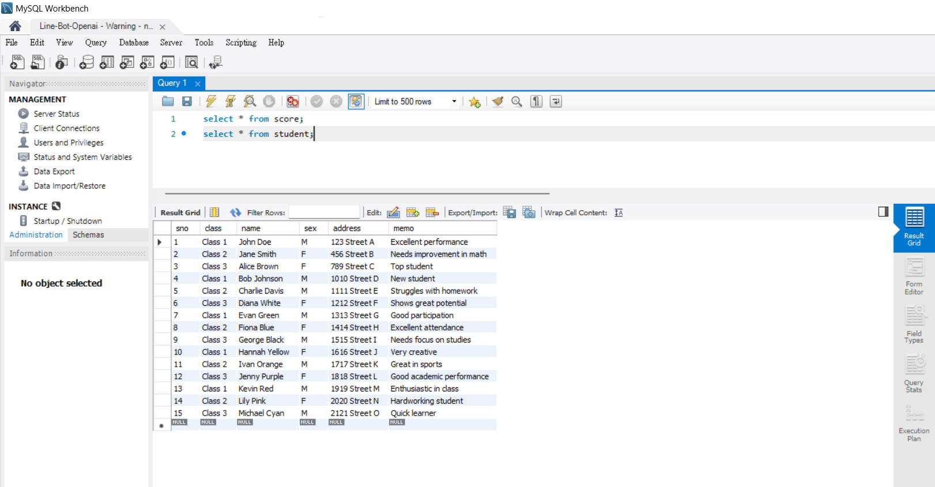This screenshot has width=935, height=487.
Task: Open the Scripting menu
Action: pos(241,43)
